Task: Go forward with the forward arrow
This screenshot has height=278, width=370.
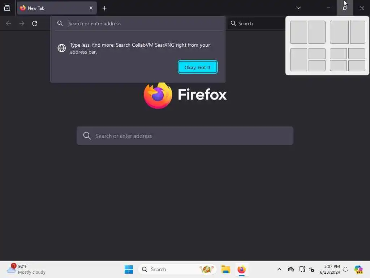Action: tap(21, 24)
